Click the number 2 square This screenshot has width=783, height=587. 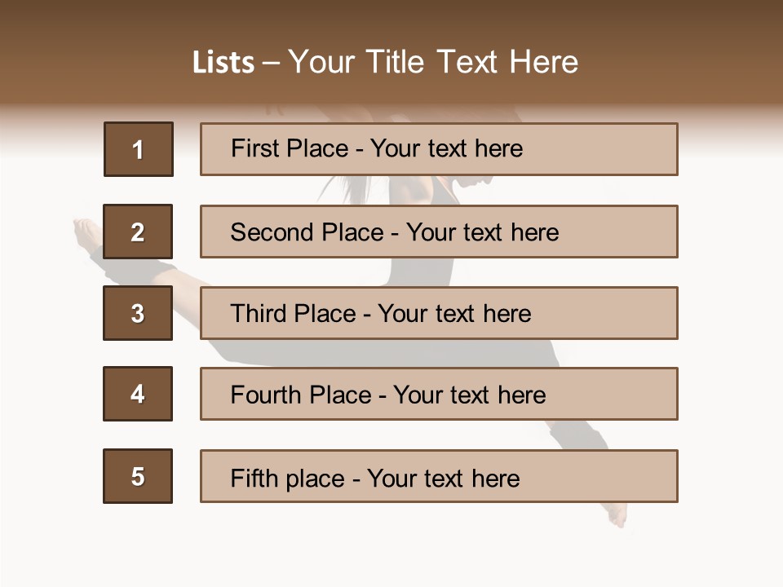(x=138, y=232)
